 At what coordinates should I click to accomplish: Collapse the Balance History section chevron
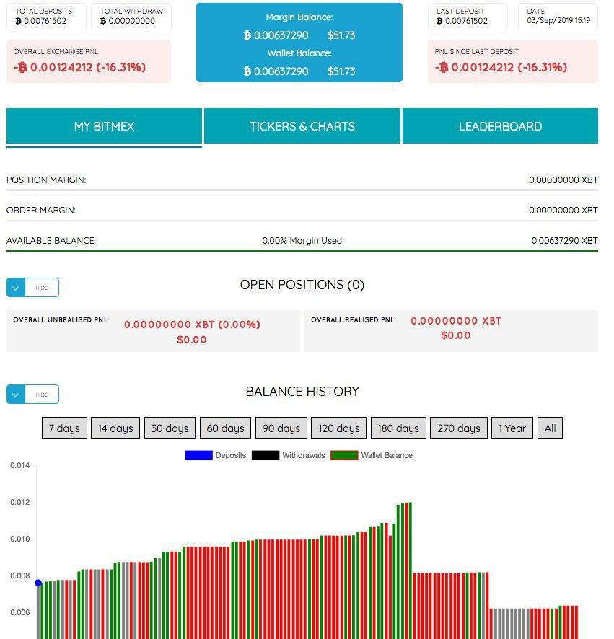15,395
